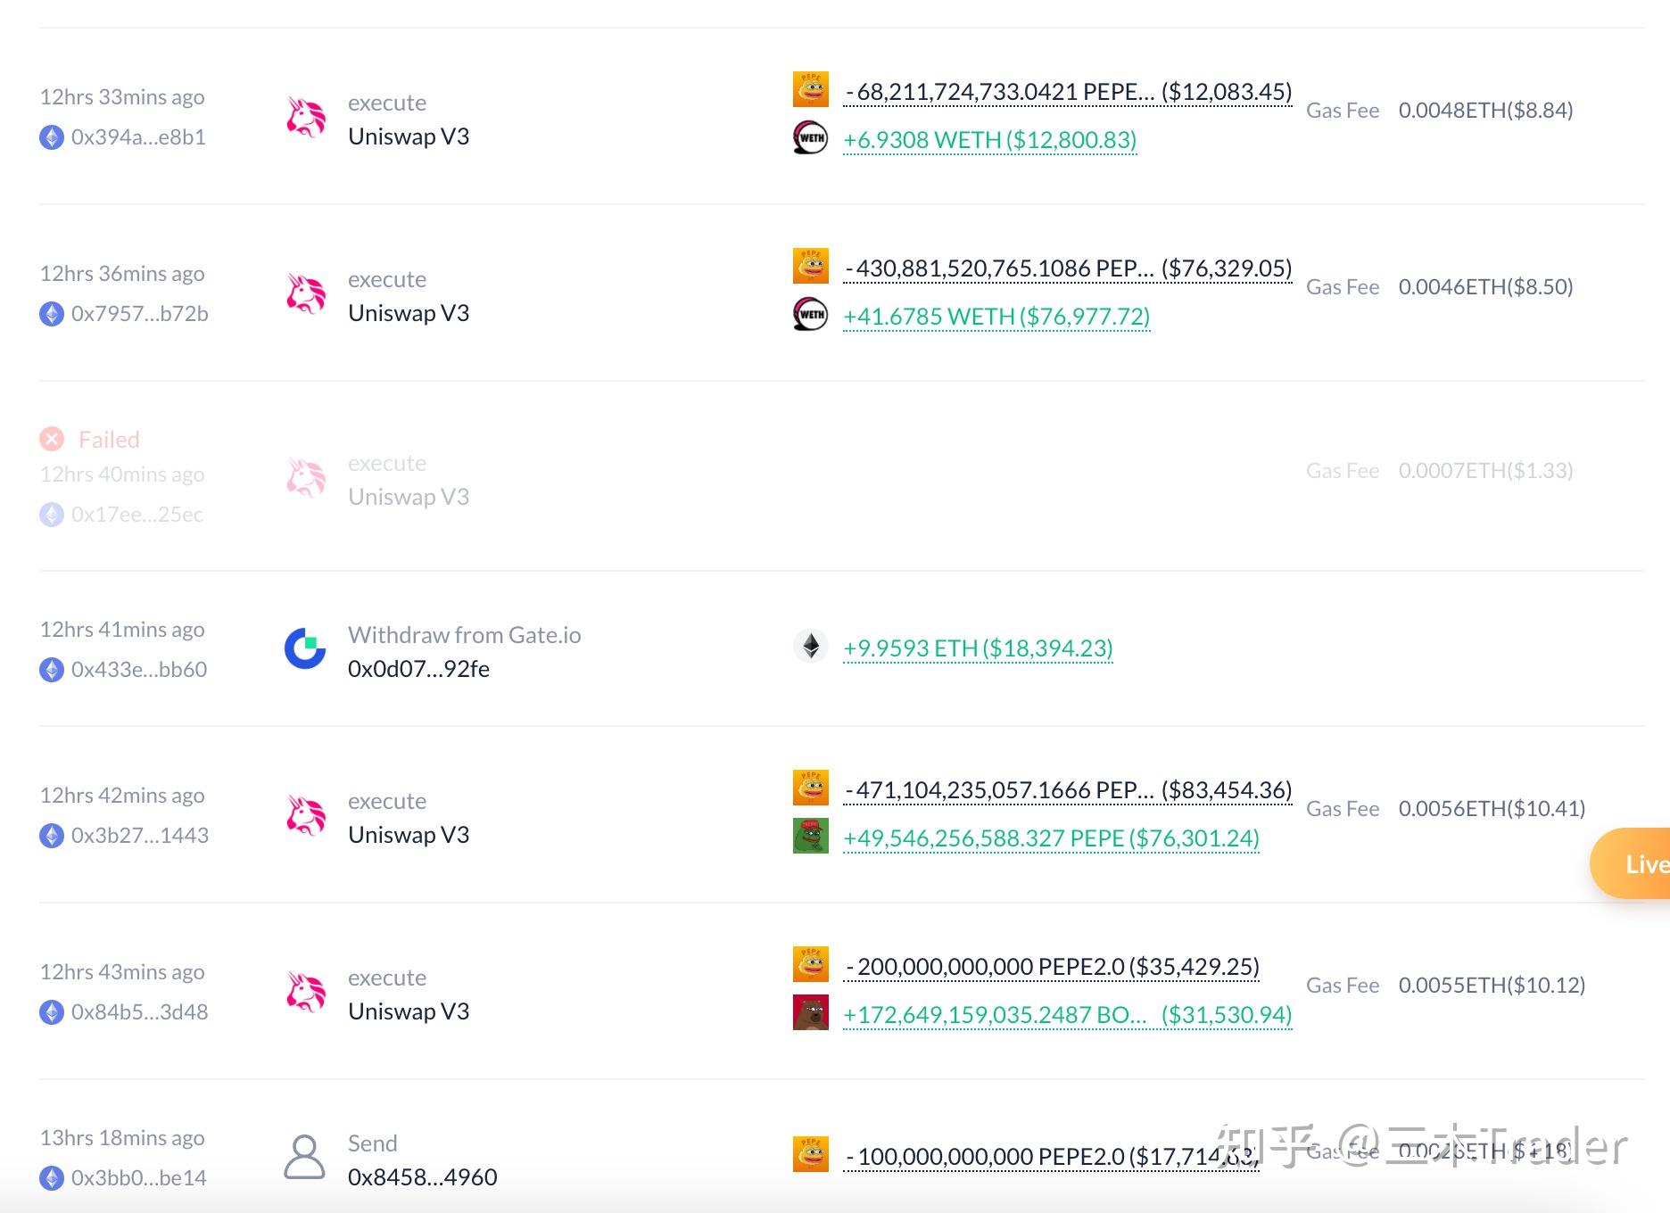Click PEPE2.0 icon next to -100,000,000,000 amount

[811, 1154]
